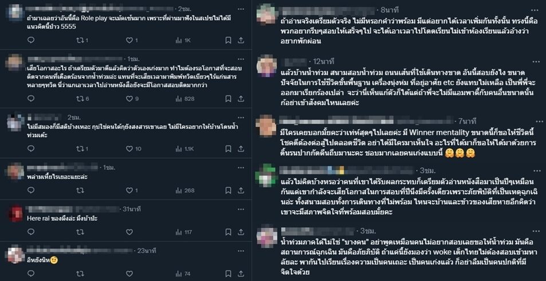Reply to the Role play tweet
The height and width of the screenshot is (281, 546).
31,40
